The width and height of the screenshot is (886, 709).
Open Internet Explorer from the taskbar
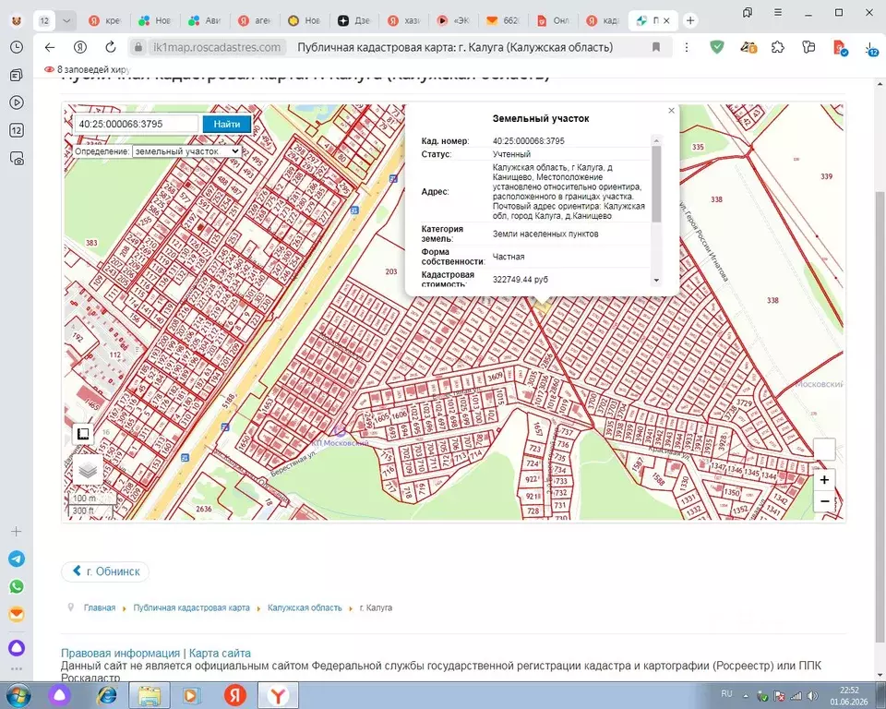pyautogui.click(x=107, y=695)
